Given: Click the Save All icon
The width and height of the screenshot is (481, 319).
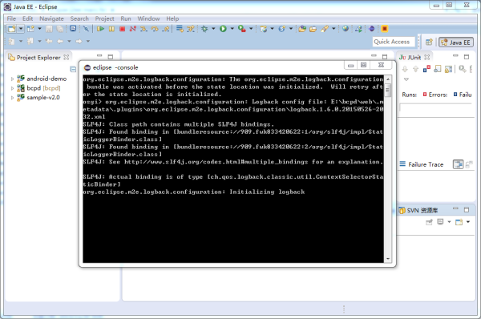Looking at the screenshot, I should (60, 29).
